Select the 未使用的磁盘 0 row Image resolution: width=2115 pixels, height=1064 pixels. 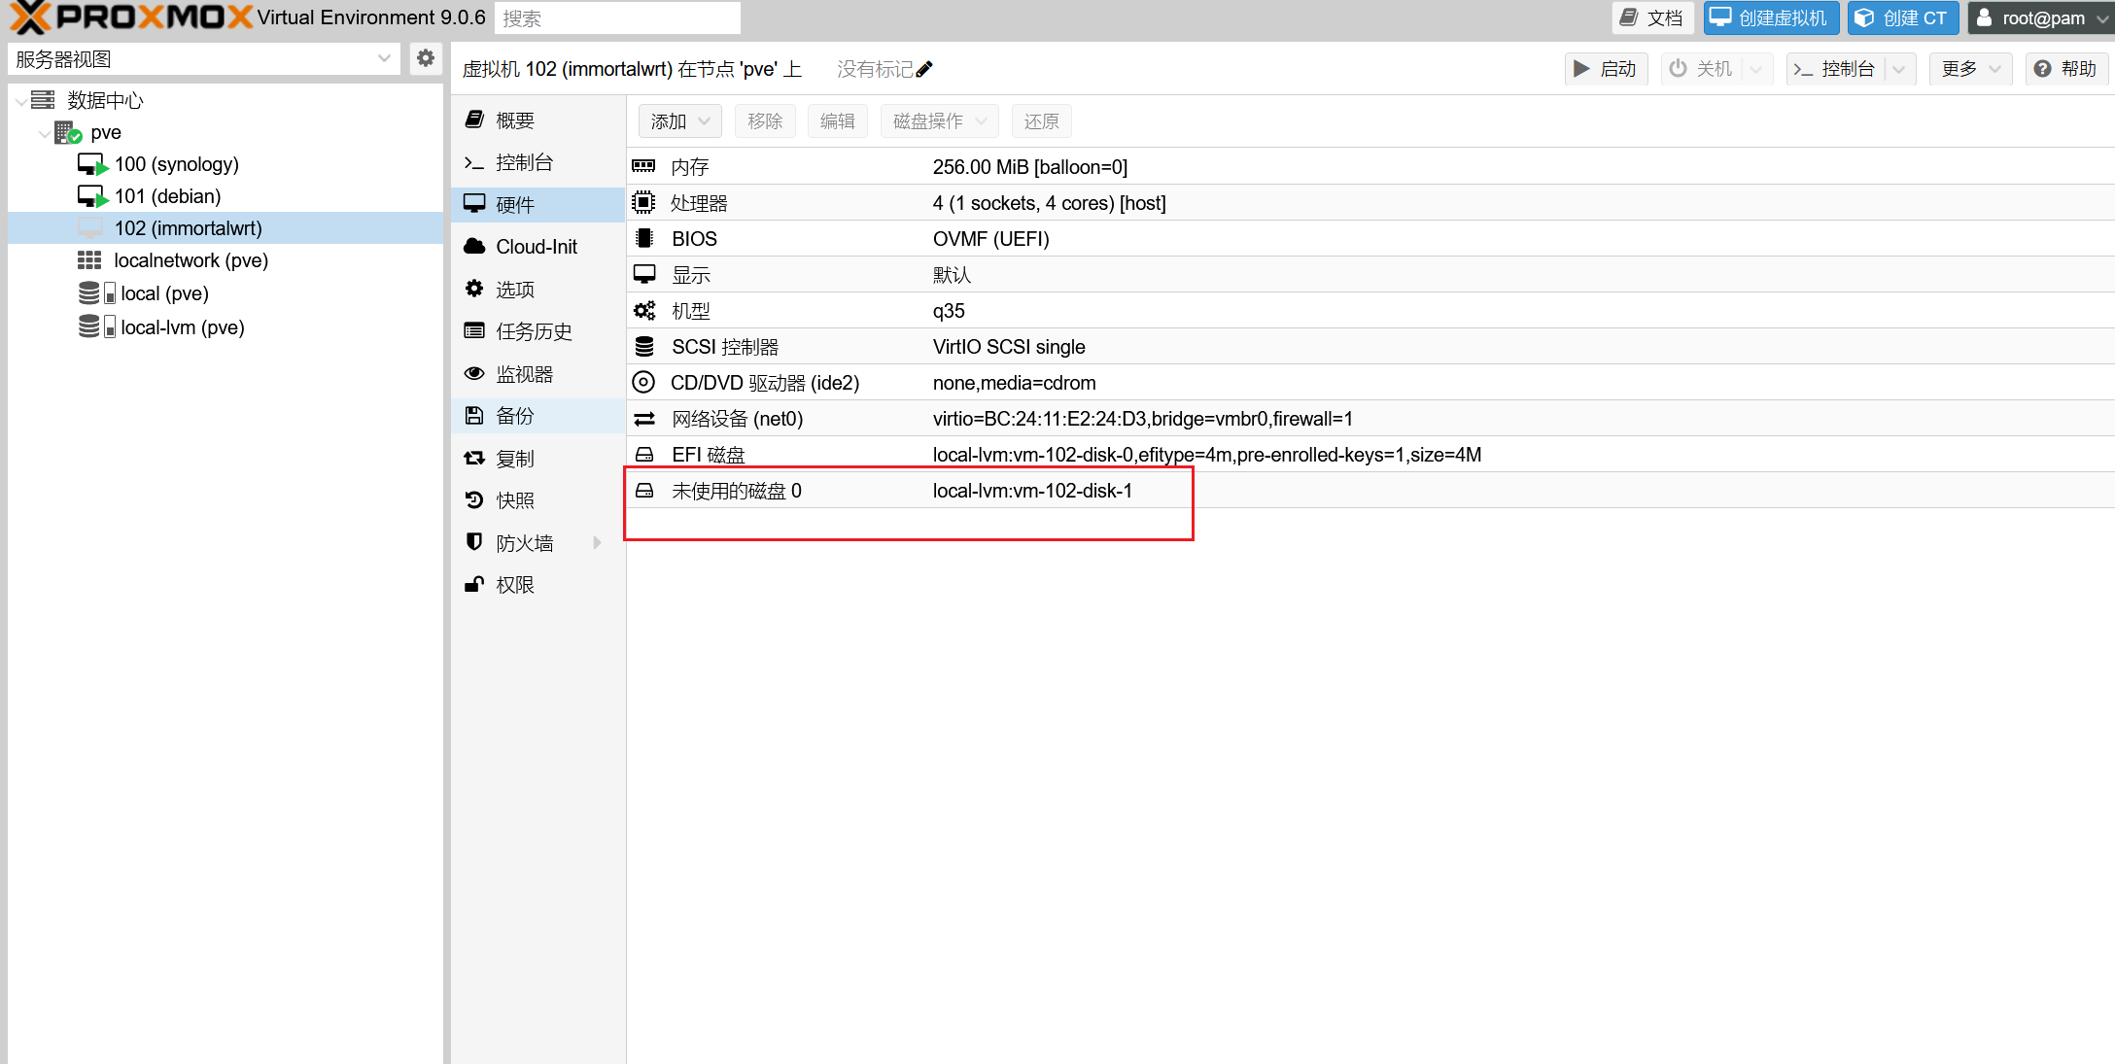[1370, 491]
